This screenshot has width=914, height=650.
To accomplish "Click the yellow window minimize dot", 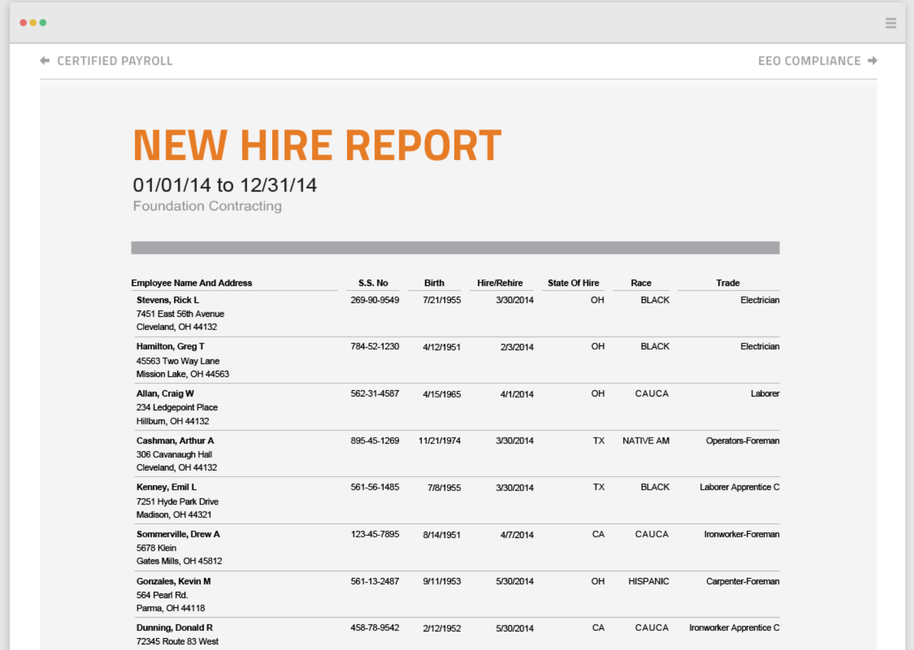I will pyautogui.click(x=33, y=23).
